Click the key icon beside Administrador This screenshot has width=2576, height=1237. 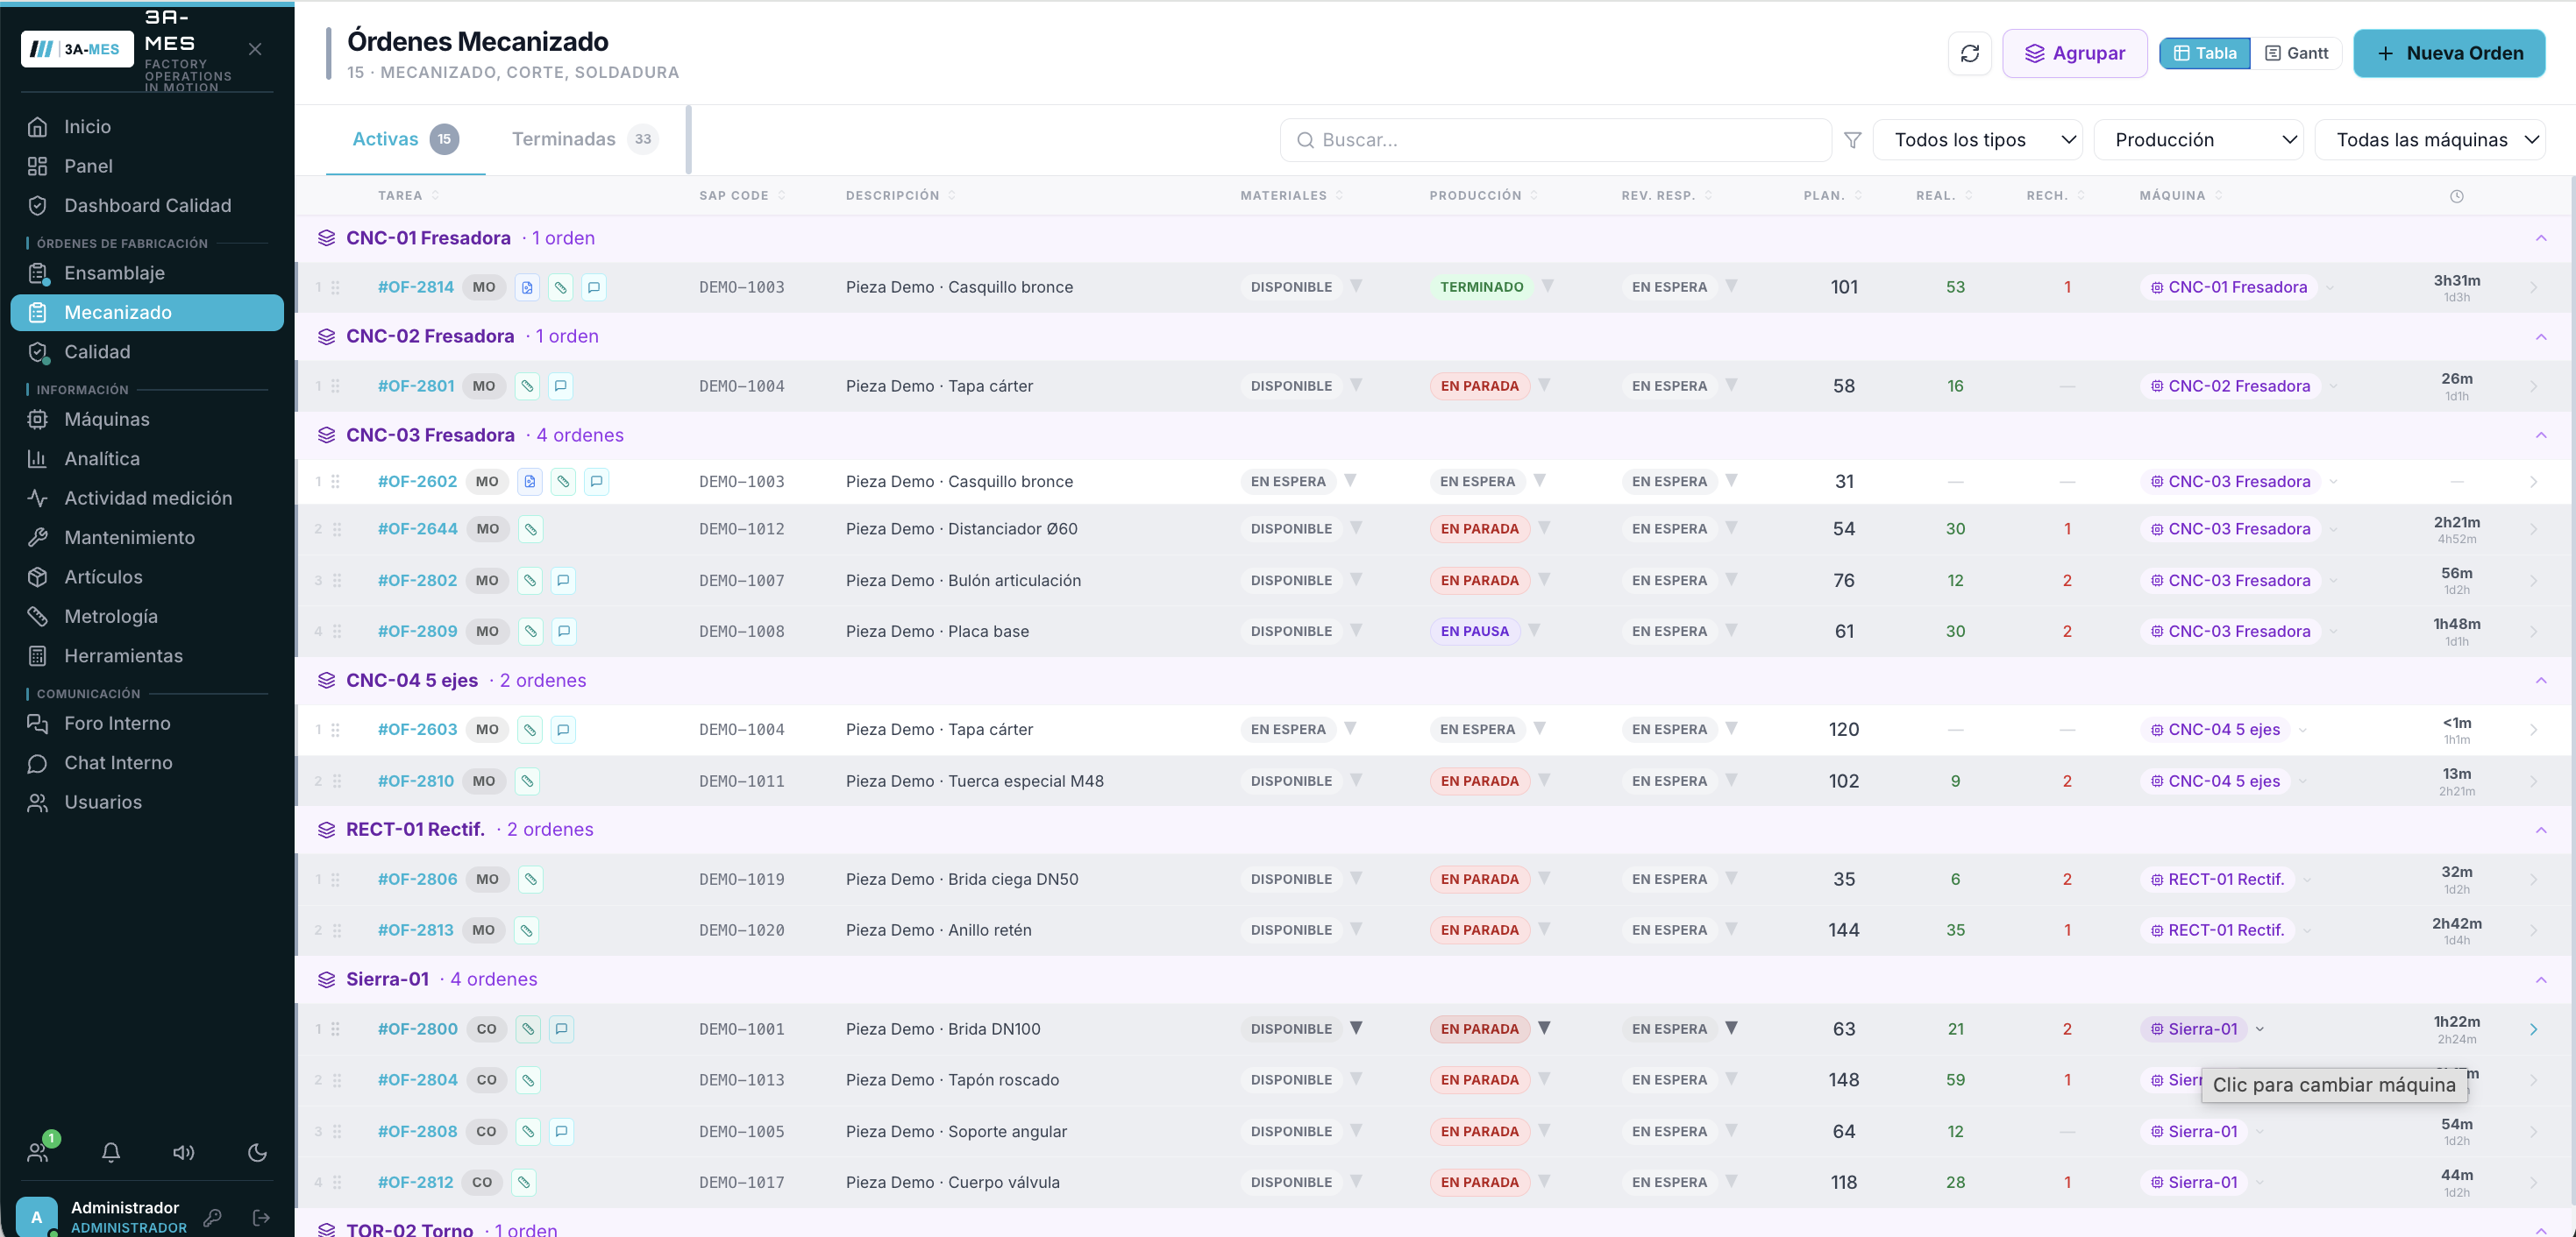tap(212, 1217)
